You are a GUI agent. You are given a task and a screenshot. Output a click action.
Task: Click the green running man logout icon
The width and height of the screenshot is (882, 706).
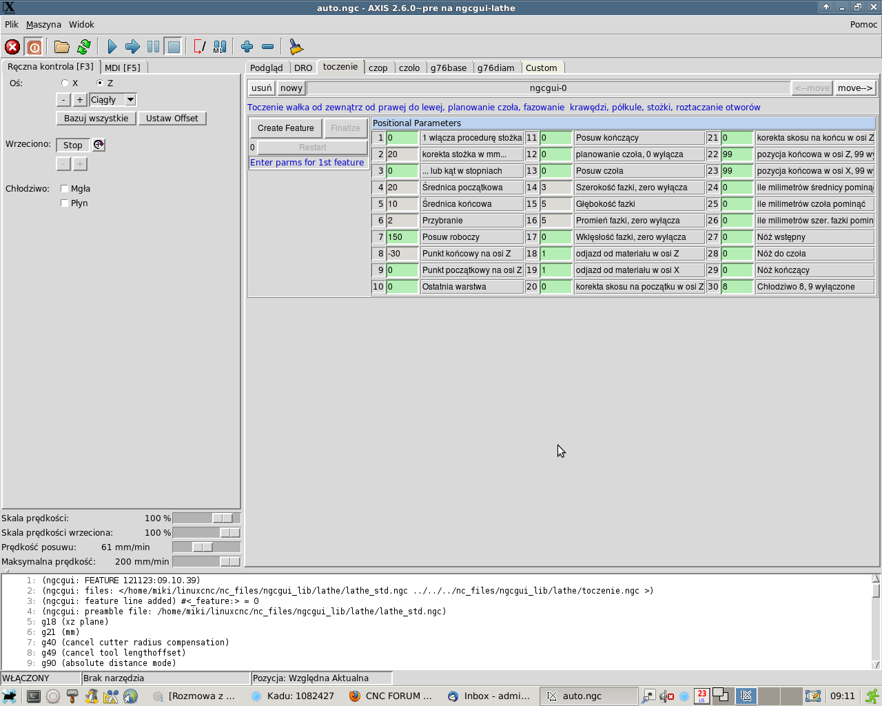[x=872, y=696]
